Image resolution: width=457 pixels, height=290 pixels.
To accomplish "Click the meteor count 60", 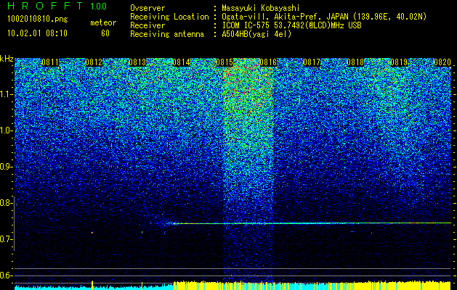I will pos(105,33).
